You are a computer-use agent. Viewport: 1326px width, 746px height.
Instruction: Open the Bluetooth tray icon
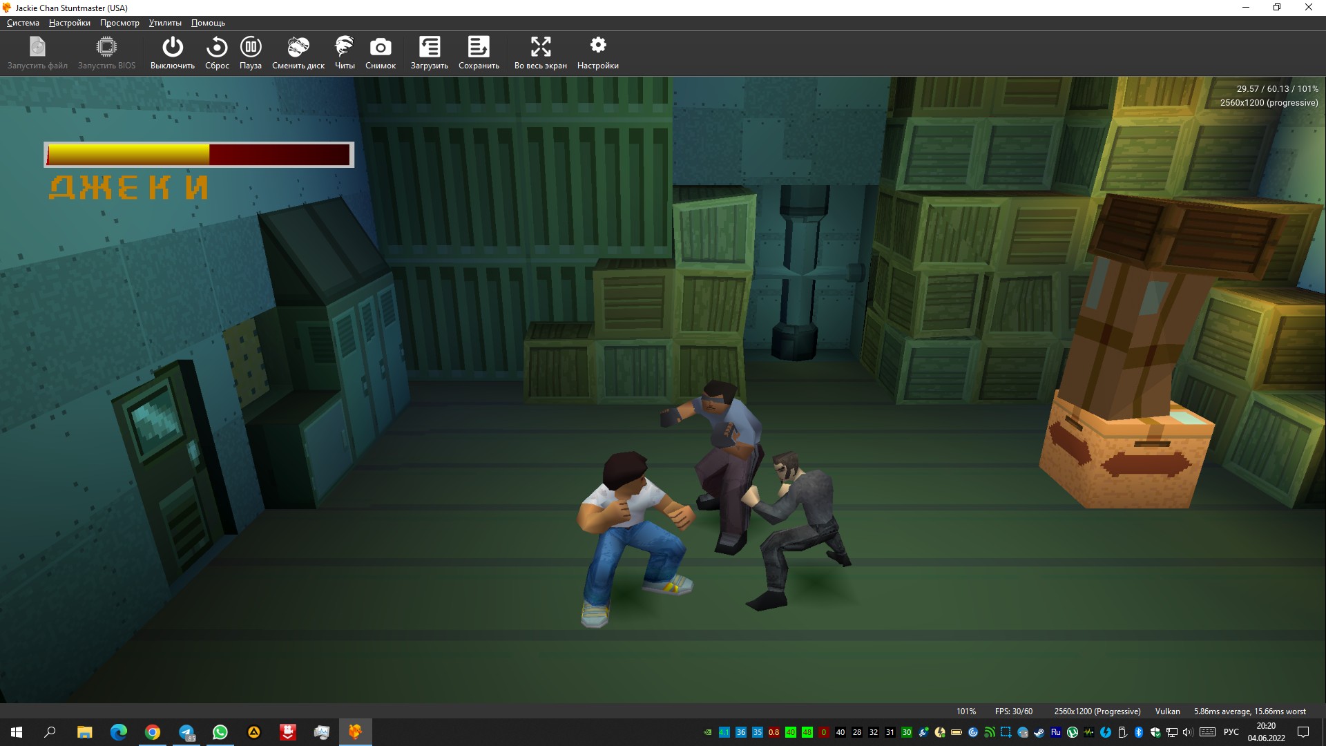pyautogui.click(x=1139, y=732)
